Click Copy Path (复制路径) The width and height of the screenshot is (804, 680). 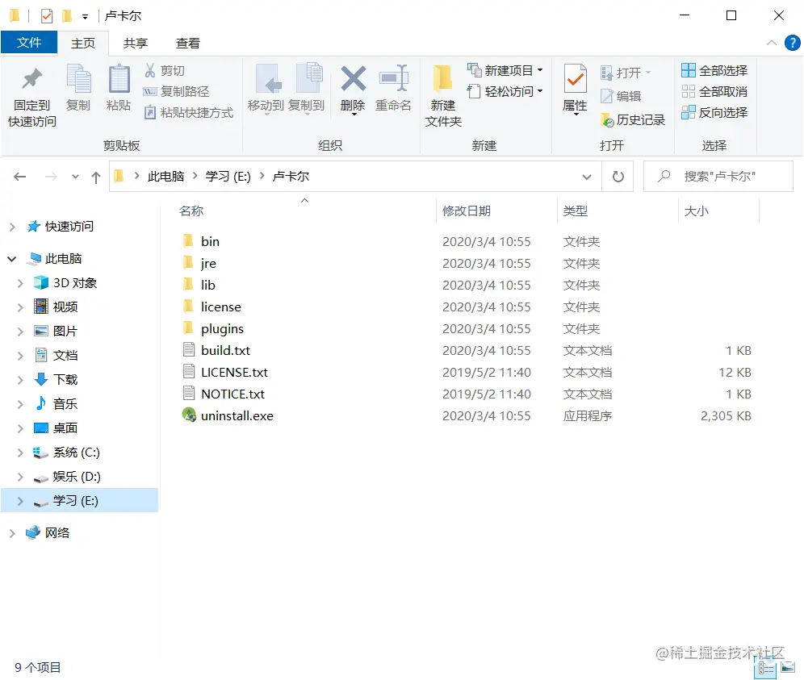pyautogui.click(x=177, y=91)
